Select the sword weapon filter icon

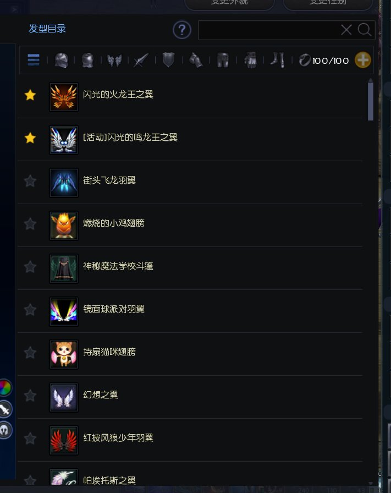click(141, 60)
